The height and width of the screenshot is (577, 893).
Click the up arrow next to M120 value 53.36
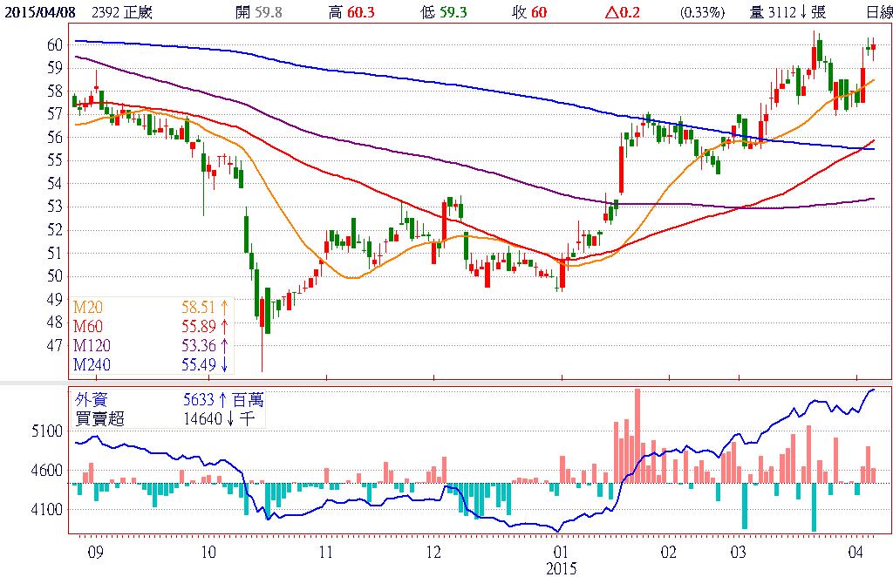[x=223, y=346]
